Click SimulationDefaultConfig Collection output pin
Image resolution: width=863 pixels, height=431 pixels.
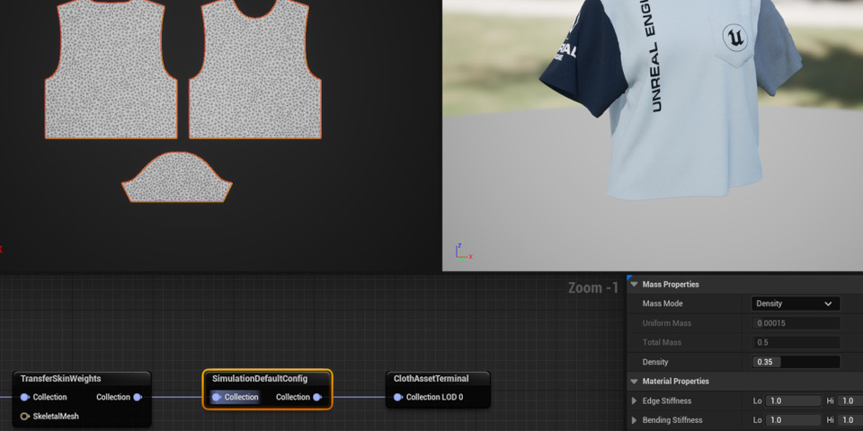pos(317,397)
